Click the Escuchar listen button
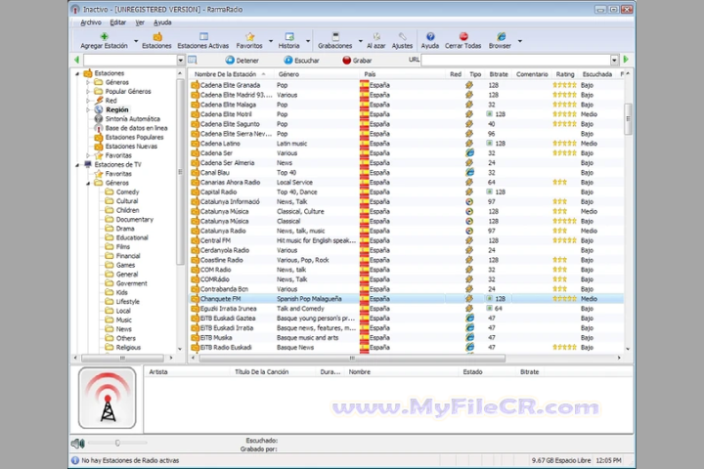This screenshot has width=704, height=469. pos(301,61)
